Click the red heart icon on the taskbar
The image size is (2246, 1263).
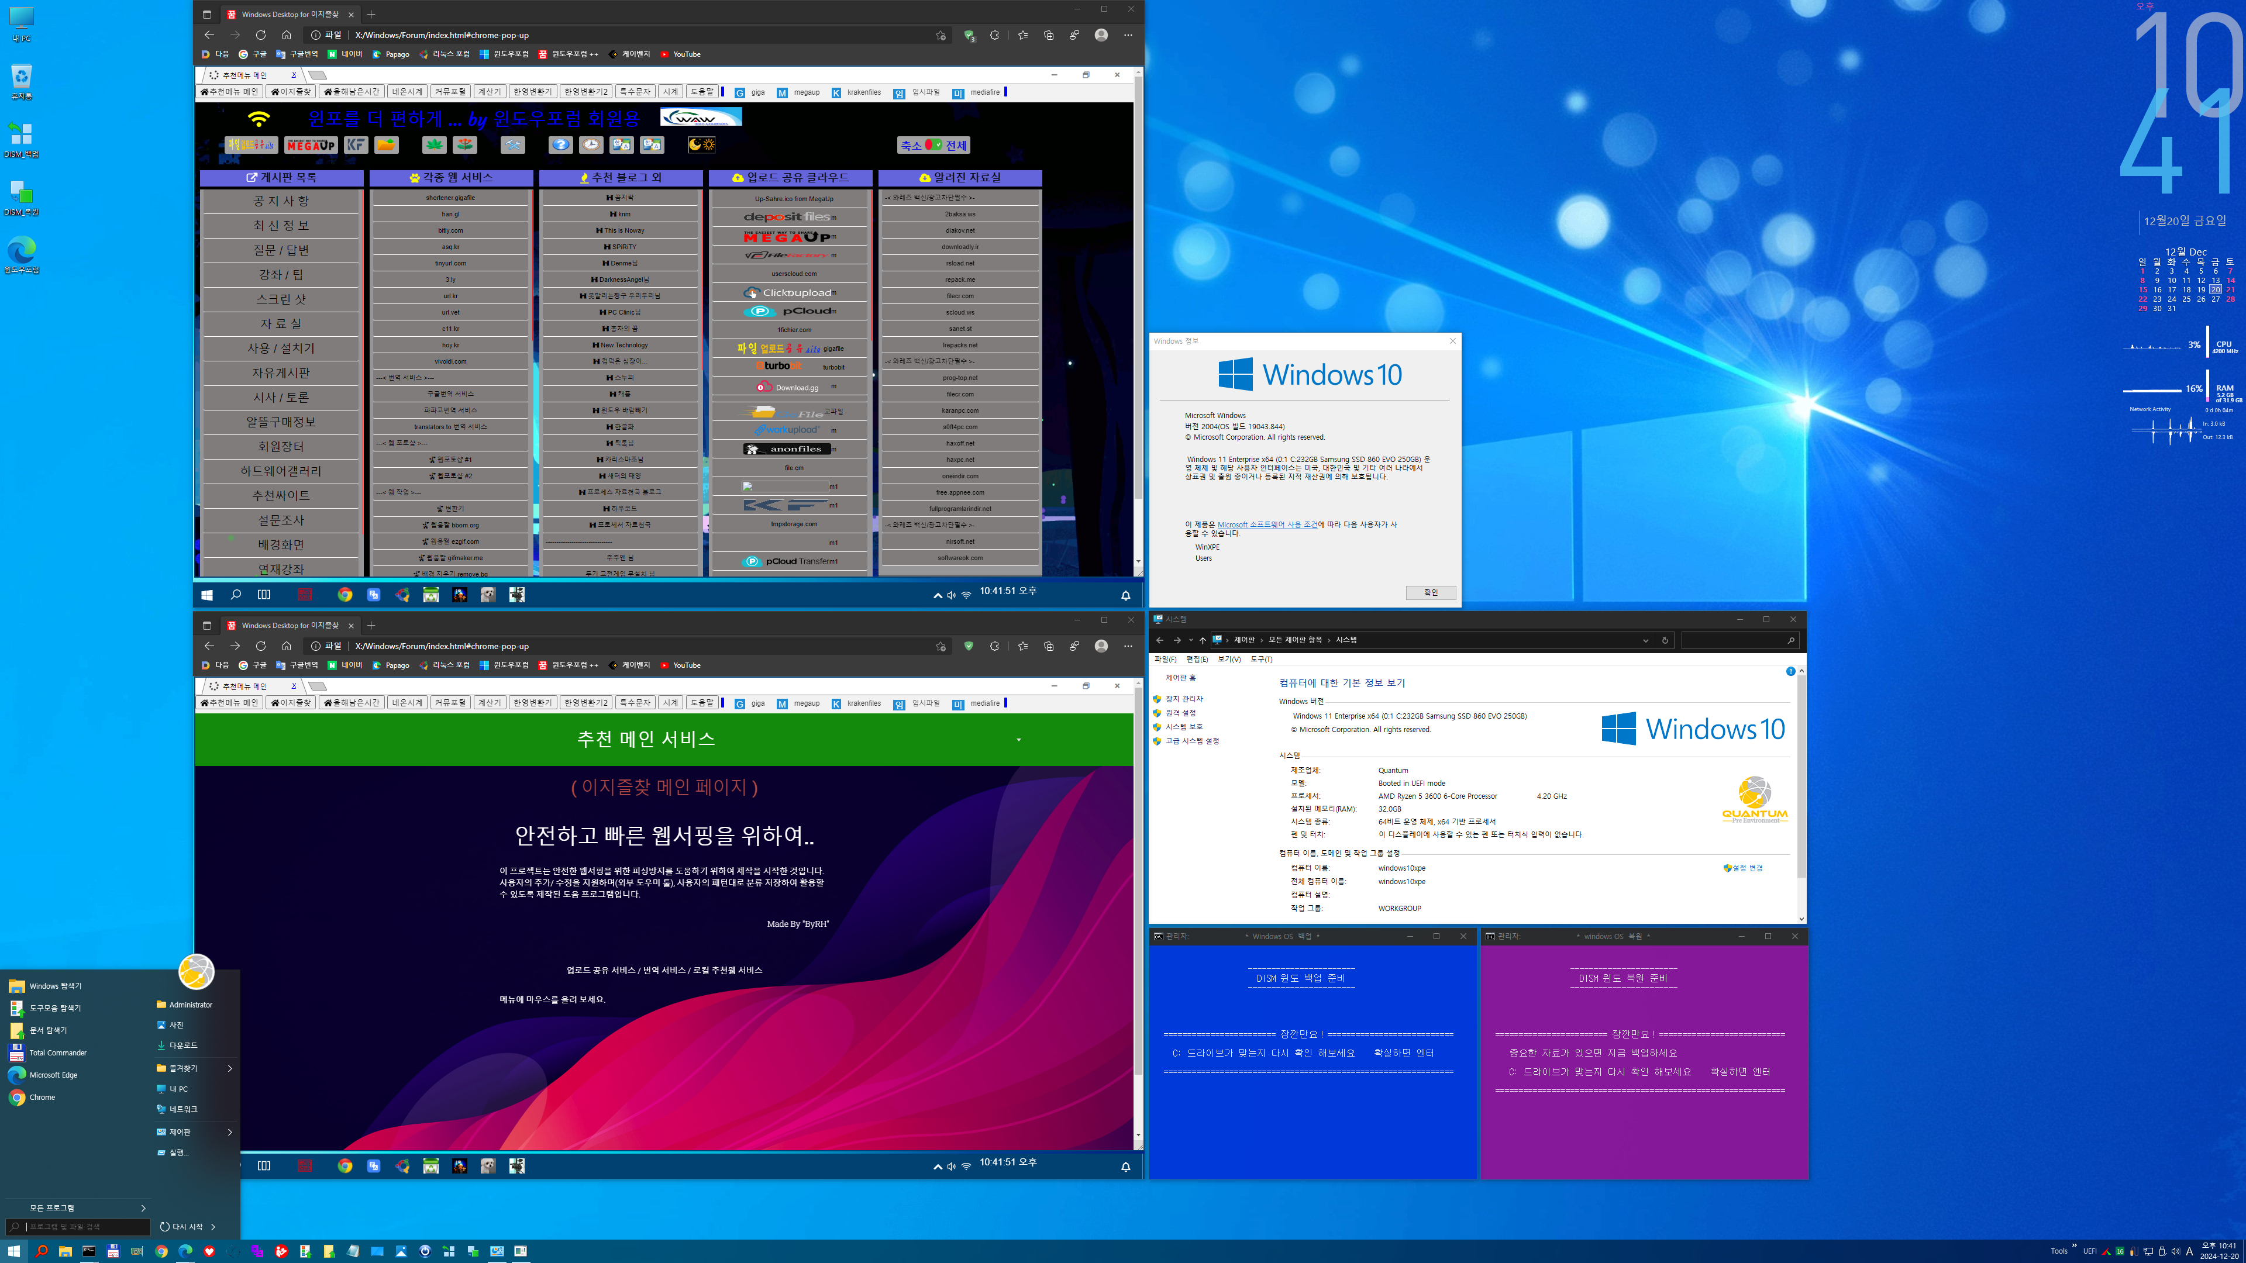click(x=209, y=1251)
